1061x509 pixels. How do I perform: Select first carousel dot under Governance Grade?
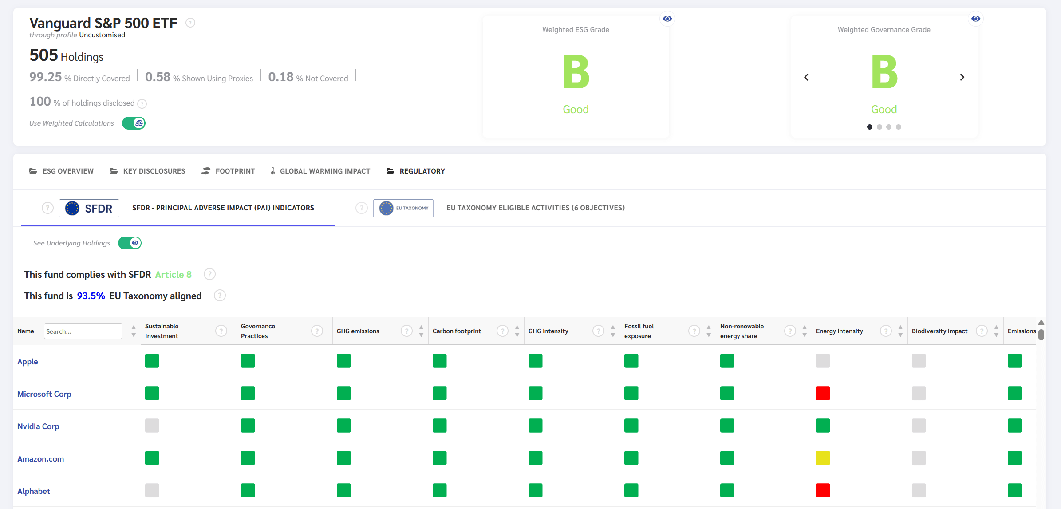coord(870,127)
